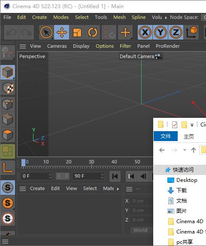
Task: Click the 0 F start frame field
Action: (36, 176)
